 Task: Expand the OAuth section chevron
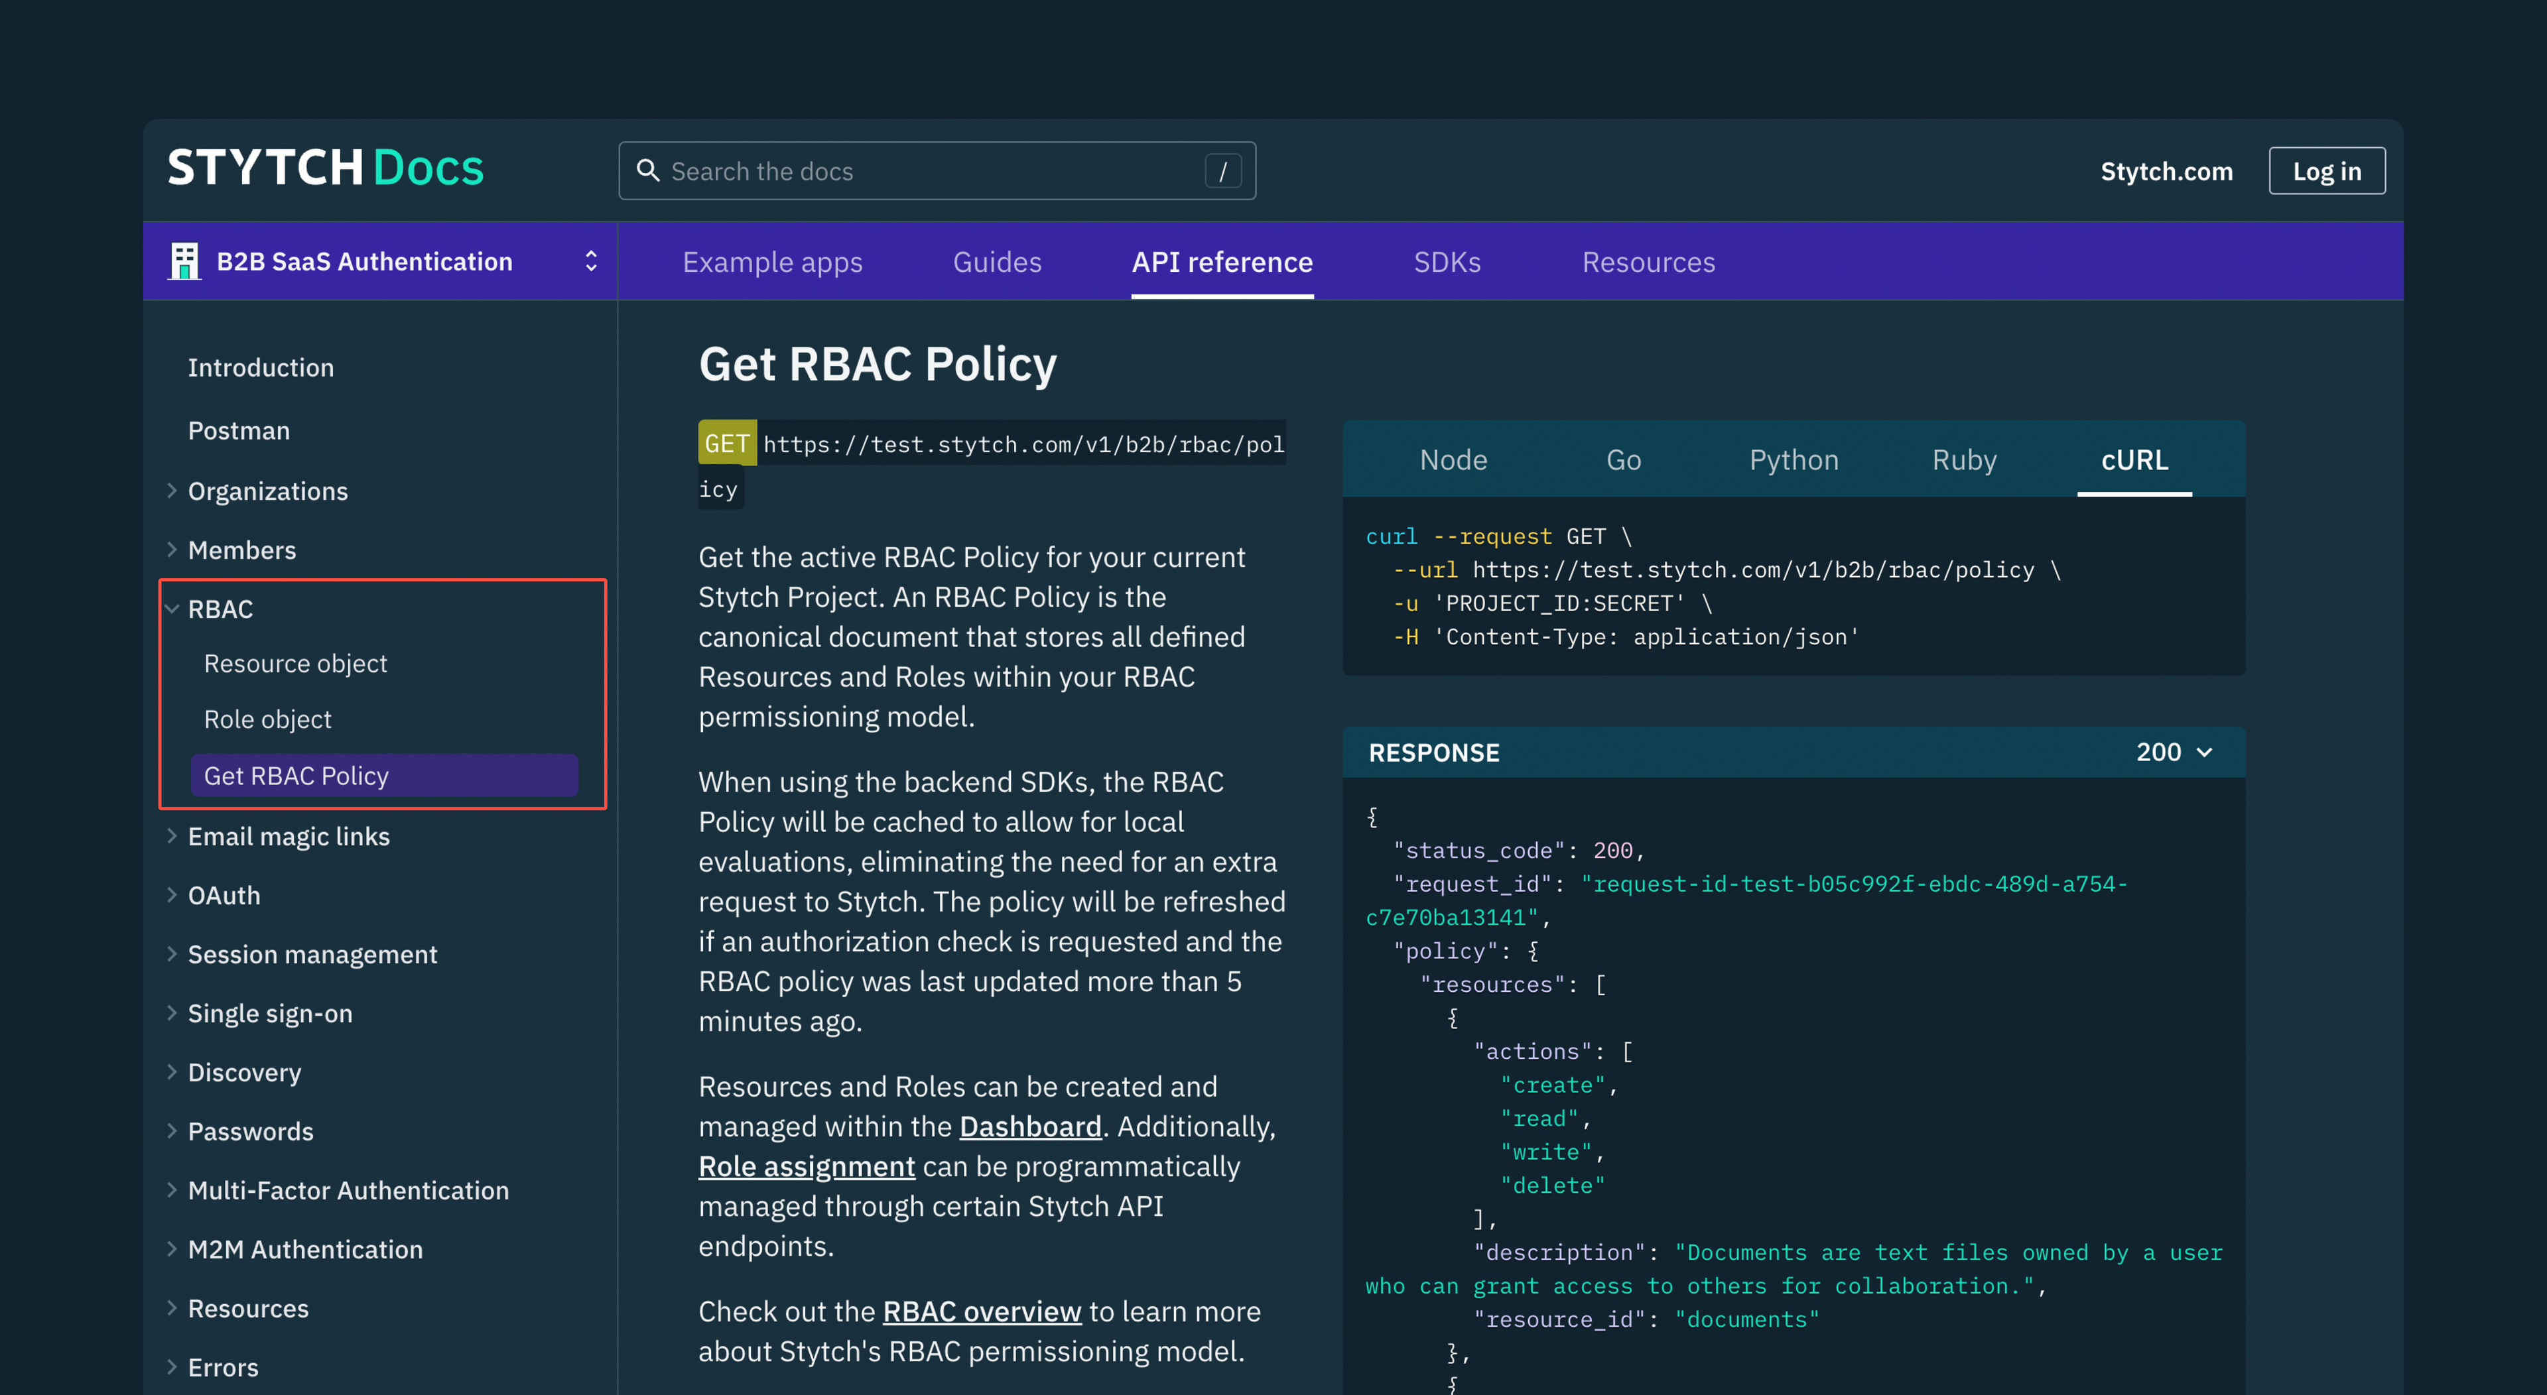coord(172,896)
